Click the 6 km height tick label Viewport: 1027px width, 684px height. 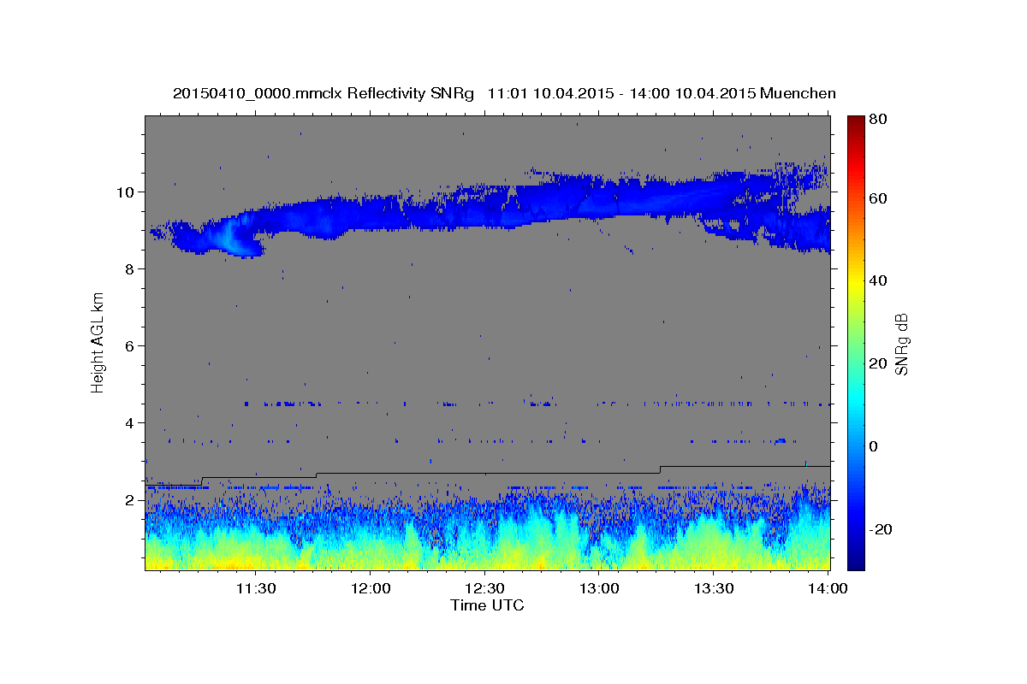[130, 345]
